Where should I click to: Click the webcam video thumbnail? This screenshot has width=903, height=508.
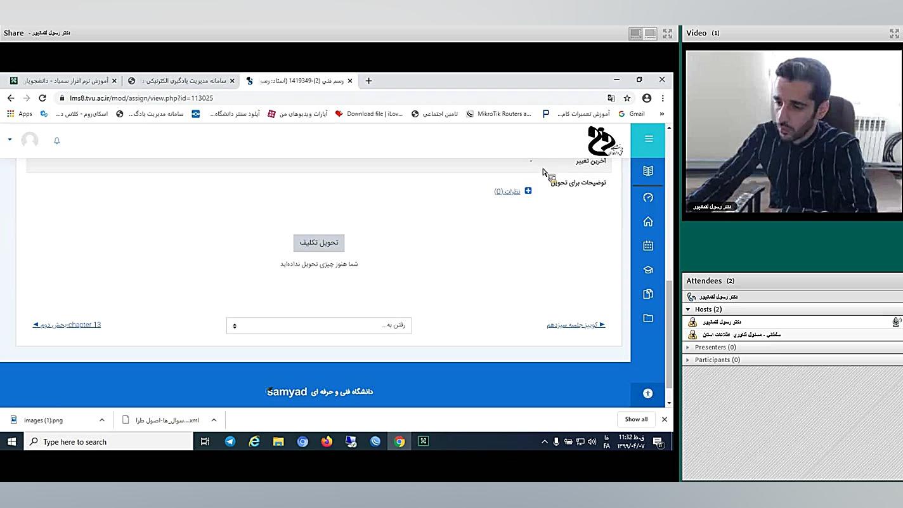click(793, 131)
